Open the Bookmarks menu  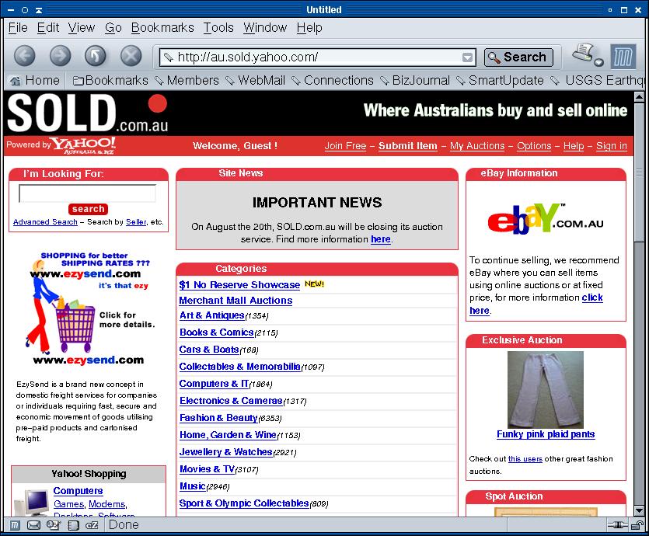(162, 28)
